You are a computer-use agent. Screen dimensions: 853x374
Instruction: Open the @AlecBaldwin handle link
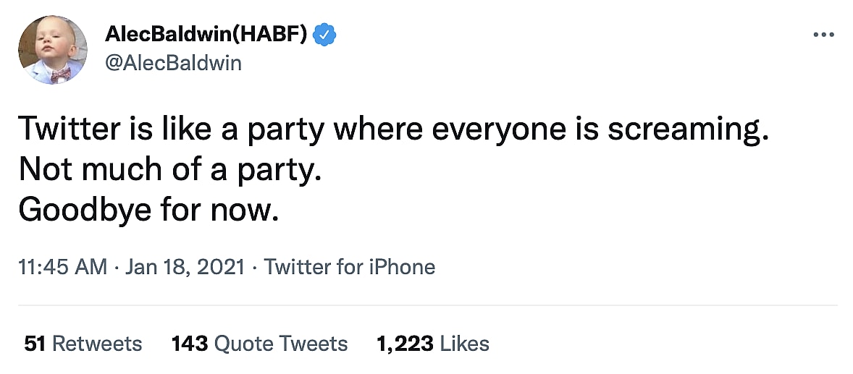click(174, 63)
